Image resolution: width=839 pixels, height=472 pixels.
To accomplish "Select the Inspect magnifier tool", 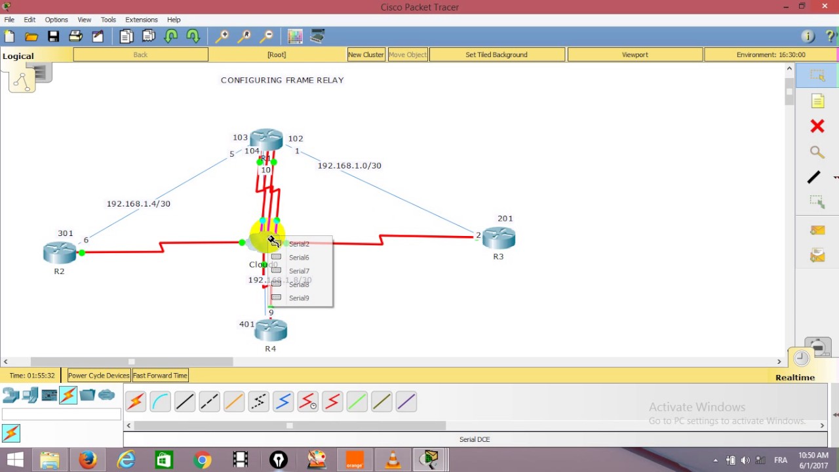I will 817,152.
